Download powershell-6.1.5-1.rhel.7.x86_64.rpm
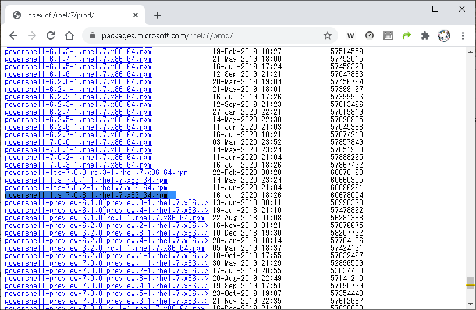 pyautogui.click(x=78, y=67)
